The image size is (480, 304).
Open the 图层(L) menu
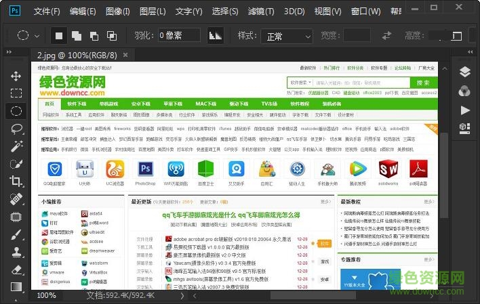tap(153, 12)
